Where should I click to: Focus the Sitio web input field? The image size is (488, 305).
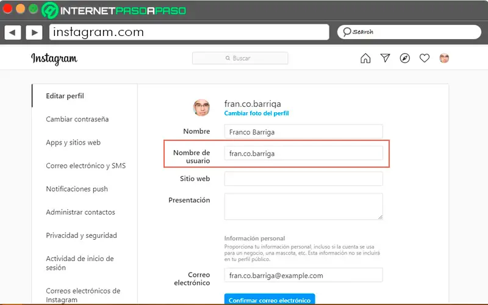point(303,179)
